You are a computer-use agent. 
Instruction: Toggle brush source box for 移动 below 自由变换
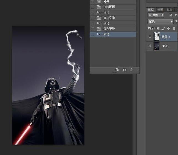click(92, 23)
